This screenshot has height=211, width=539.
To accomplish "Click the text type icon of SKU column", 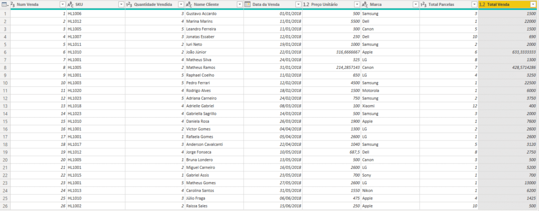I will click(71, 4).
